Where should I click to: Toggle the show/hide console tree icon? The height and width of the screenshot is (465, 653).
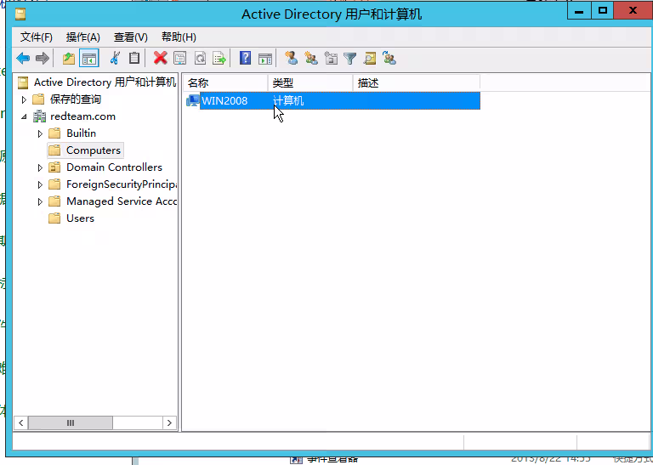pos(88,59)
